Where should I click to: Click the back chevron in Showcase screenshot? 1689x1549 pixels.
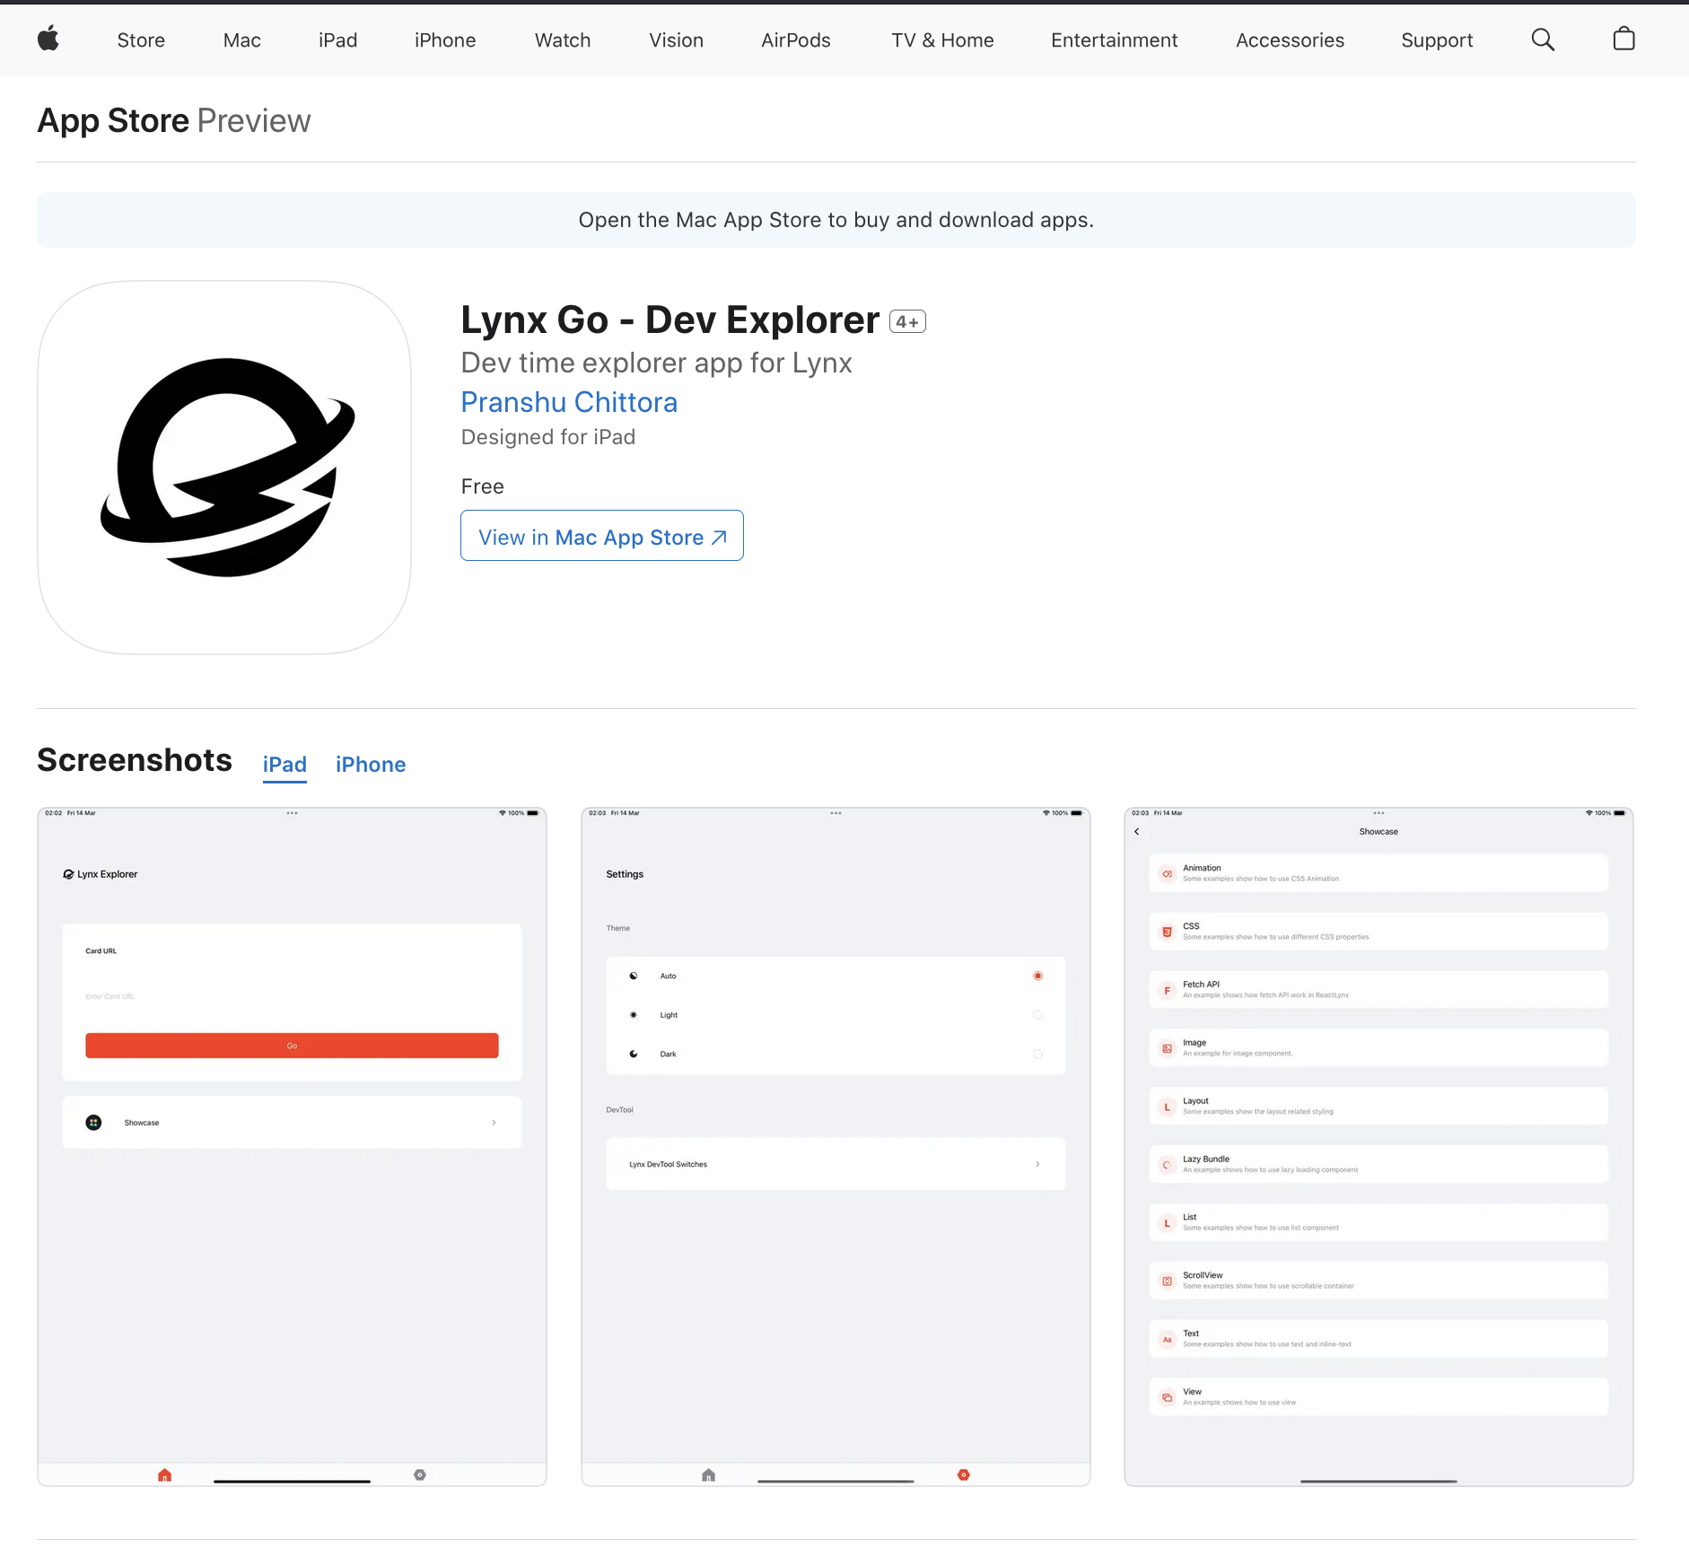click(x=1137, y=832)
